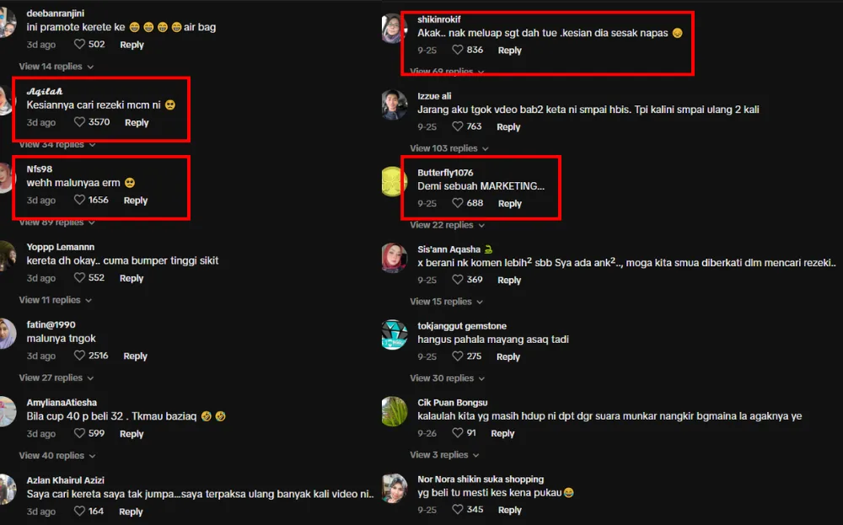Like Butterfly1076's MARKETING comment

coord(458,202)
